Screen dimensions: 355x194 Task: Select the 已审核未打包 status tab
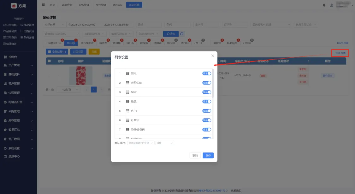coord(53,43)
